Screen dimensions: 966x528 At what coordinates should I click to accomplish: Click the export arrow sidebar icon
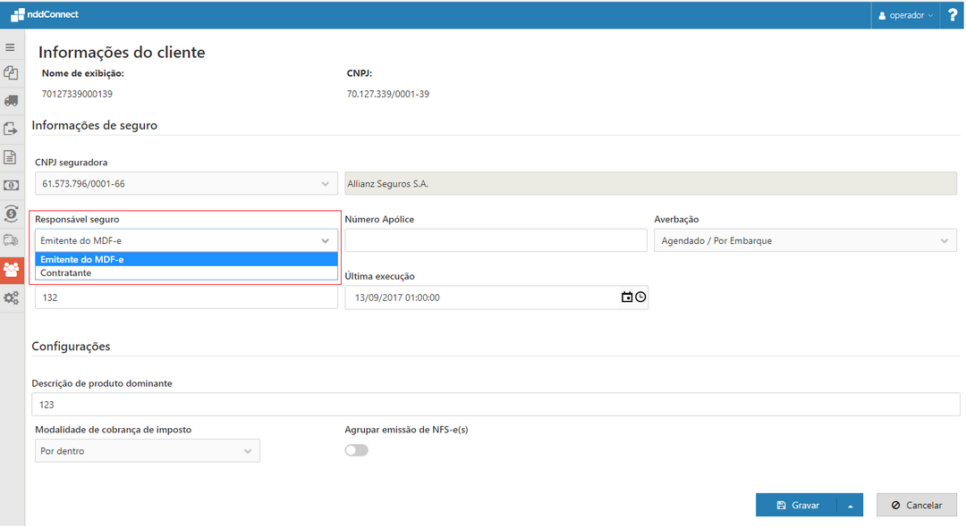pyautogui.click(x=11, y=129)
